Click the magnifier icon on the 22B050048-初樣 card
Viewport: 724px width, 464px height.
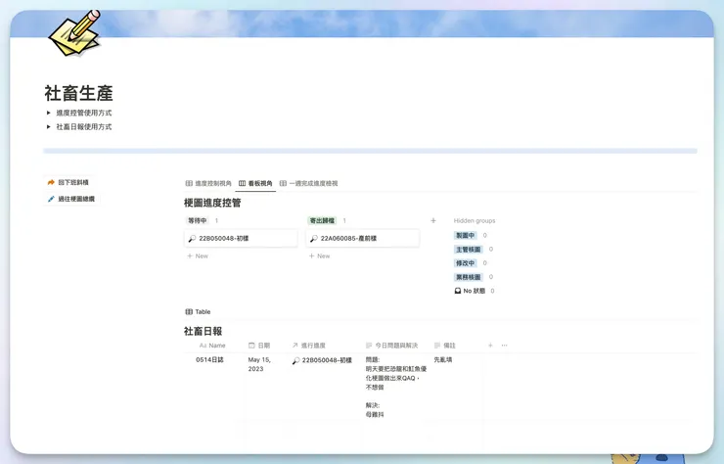(192, 239)
